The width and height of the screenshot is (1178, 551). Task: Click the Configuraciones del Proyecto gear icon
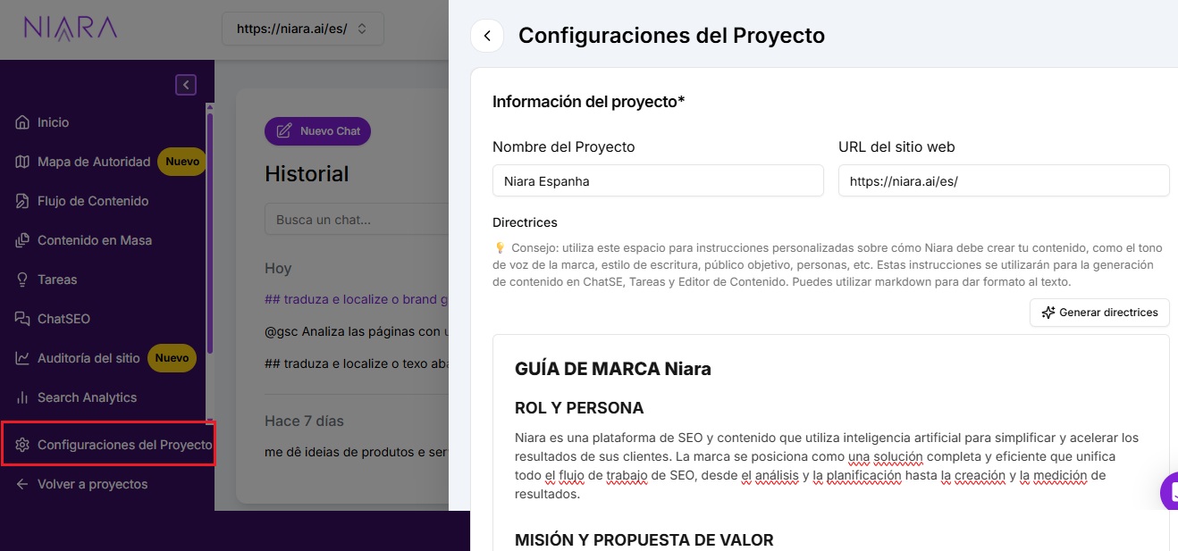point(24,443)
